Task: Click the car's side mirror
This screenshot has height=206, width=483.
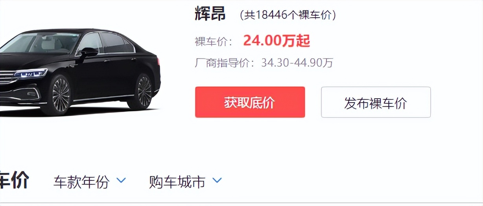Action: click(x=90, y=52)
